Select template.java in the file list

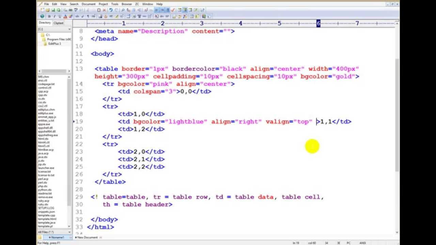pos(47,223)
